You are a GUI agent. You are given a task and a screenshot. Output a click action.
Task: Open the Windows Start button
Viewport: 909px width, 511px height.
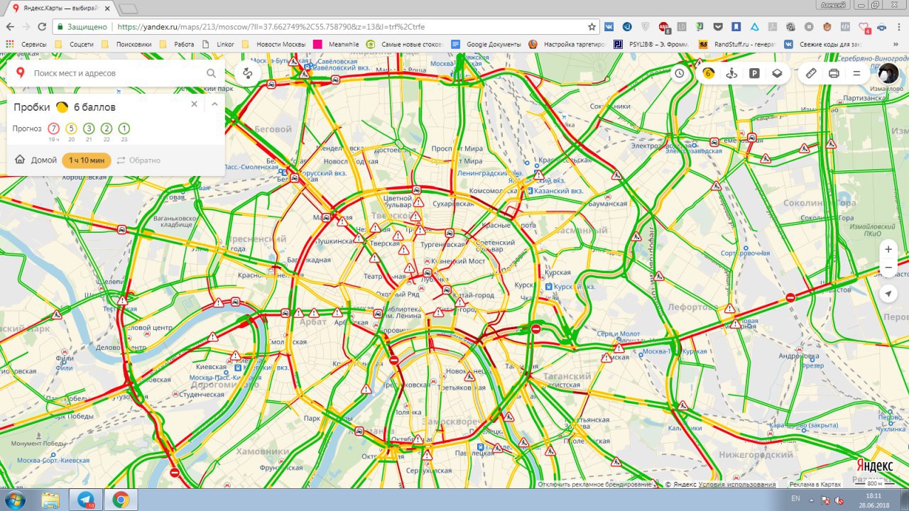14,500
